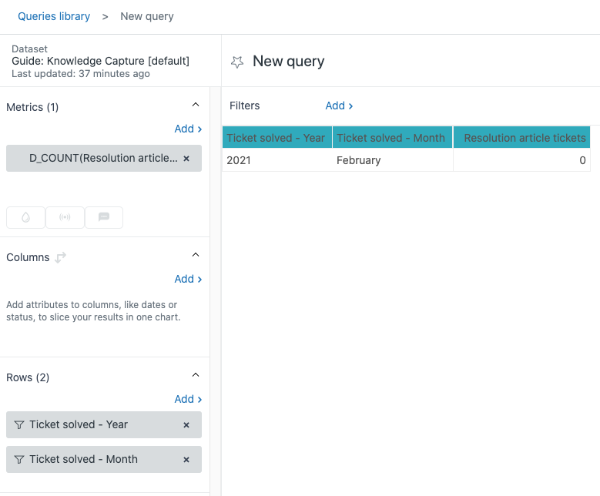The width and height of the screenshot is (600, 496).
Task: Click the swap arrows icon next to Columns
Action: pos(60,257)
